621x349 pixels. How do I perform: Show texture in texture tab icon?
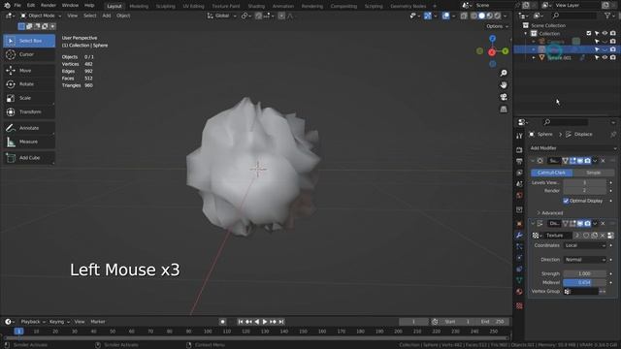coord(610,236)
